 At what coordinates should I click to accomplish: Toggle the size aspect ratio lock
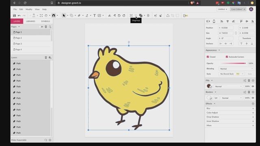(236, 33)
